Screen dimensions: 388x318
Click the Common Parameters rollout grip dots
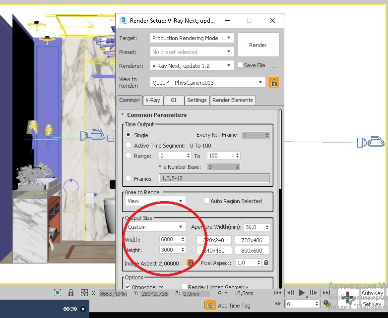pos(272,114)
